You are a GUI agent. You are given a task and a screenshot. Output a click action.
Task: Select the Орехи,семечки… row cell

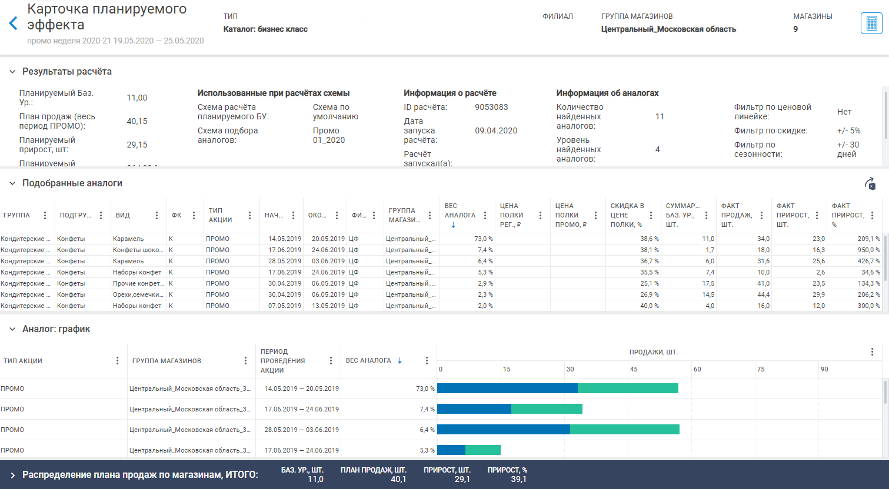point(138,294)
